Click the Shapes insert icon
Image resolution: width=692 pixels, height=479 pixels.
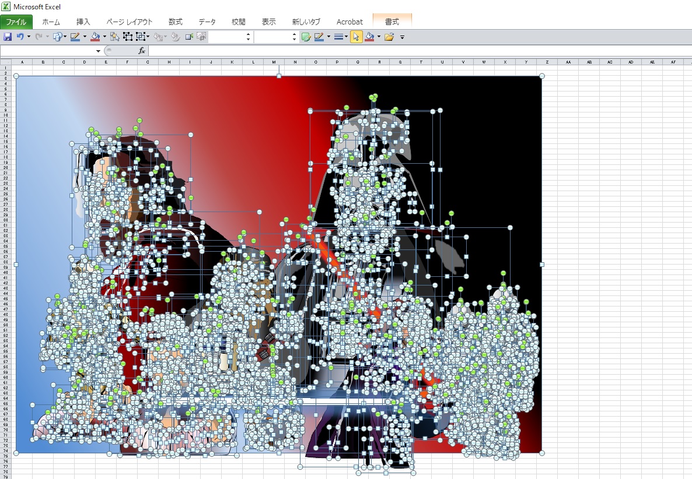click(57, 37)
